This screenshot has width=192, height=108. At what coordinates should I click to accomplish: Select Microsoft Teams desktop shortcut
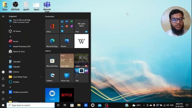[x=47, y=7]
